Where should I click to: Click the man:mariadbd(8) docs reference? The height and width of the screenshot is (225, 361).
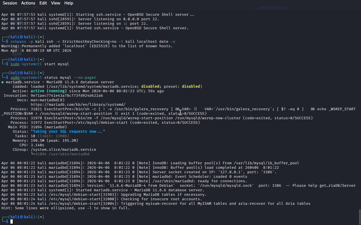point(47,100)
